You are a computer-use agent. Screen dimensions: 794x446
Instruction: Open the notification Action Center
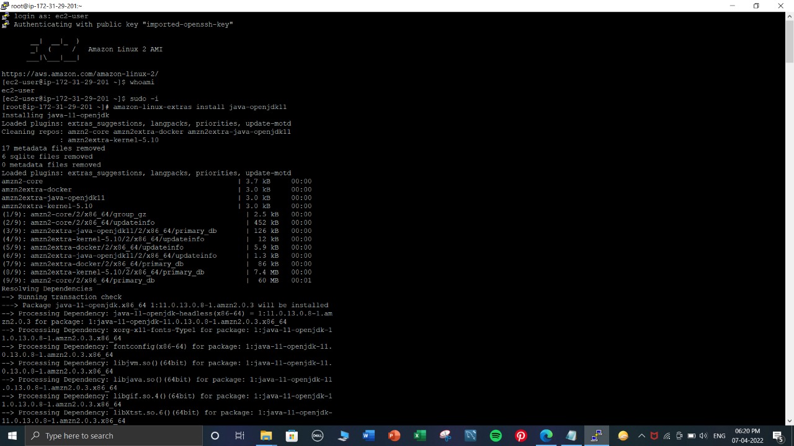click(778, 435)
